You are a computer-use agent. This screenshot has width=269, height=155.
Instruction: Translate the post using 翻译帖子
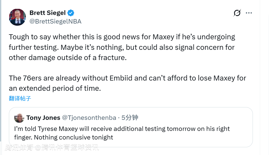tap(20, 98)
